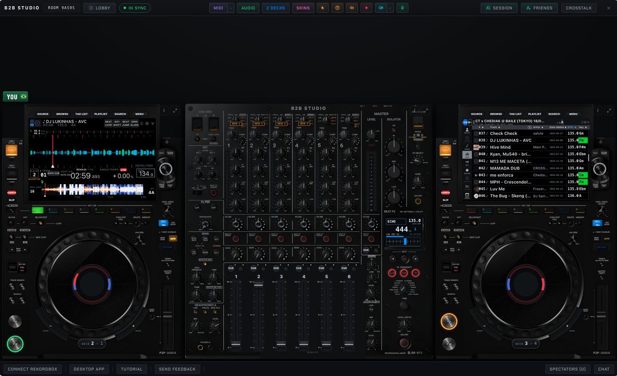This screenshot has width=617, height=376.
Task: Toggle IN SYNC status indicator
Action: [x=135, y=8]
